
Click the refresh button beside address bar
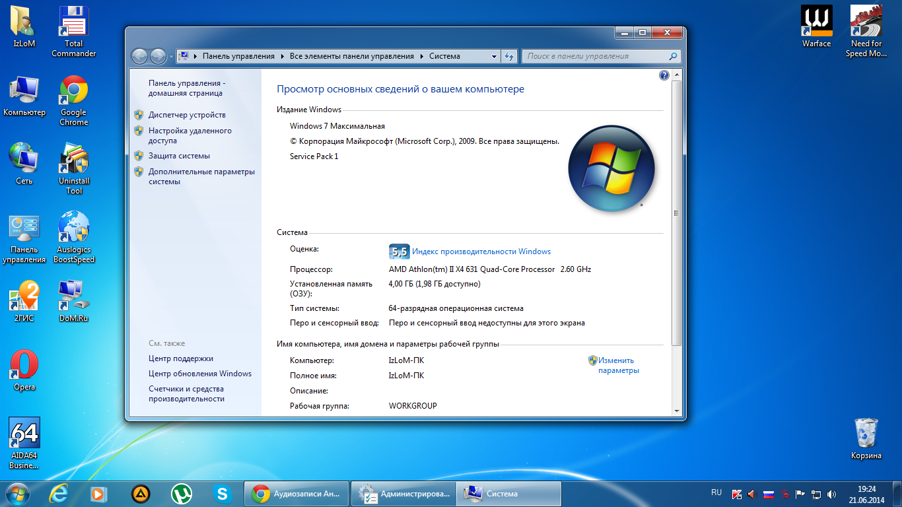tap(509, 56)
